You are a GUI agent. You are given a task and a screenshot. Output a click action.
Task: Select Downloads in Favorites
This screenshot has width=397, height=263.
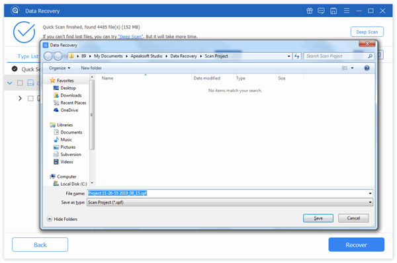(71, 95)
